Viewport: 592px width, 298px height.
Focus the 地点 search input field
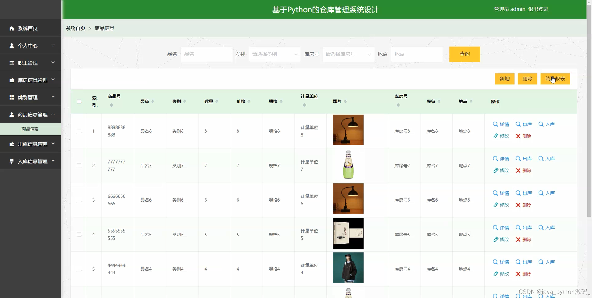click(417, 54)
